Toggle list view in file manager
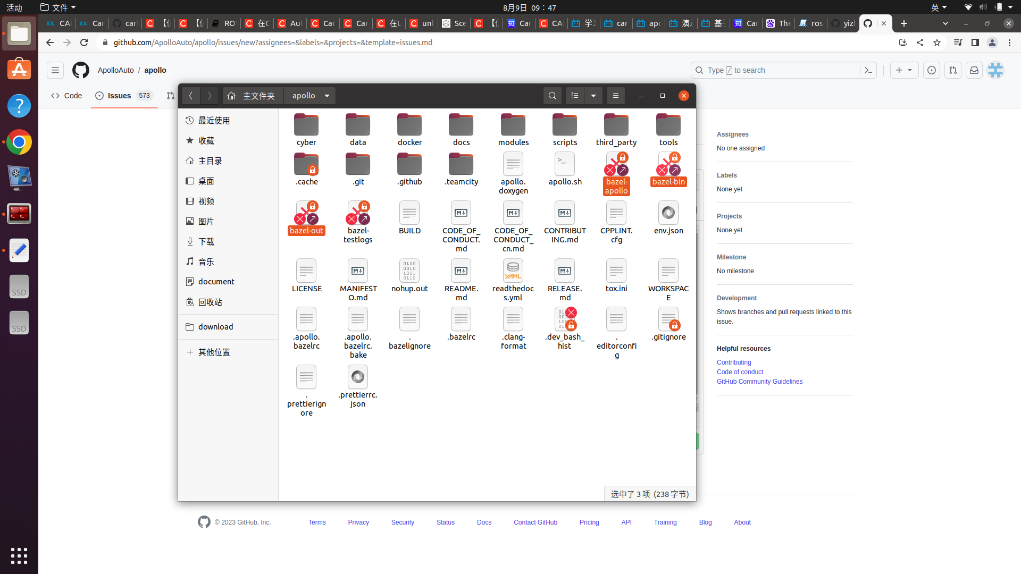The width and height of the screenshot is (1021, 574). pyautogui.click(x=575, y=96)
